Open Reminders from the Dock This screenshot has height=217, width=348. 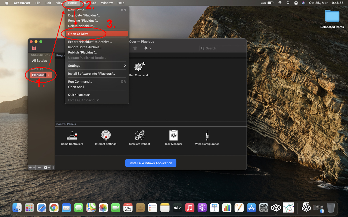click(153, 208)
